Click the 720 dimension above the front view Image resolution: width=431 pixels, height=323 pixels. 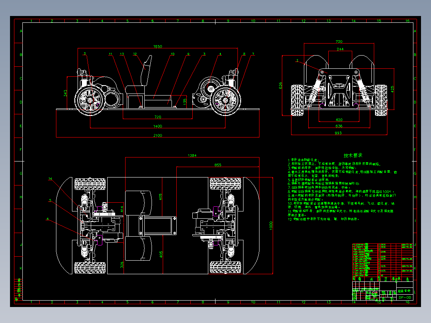point(339,42)
